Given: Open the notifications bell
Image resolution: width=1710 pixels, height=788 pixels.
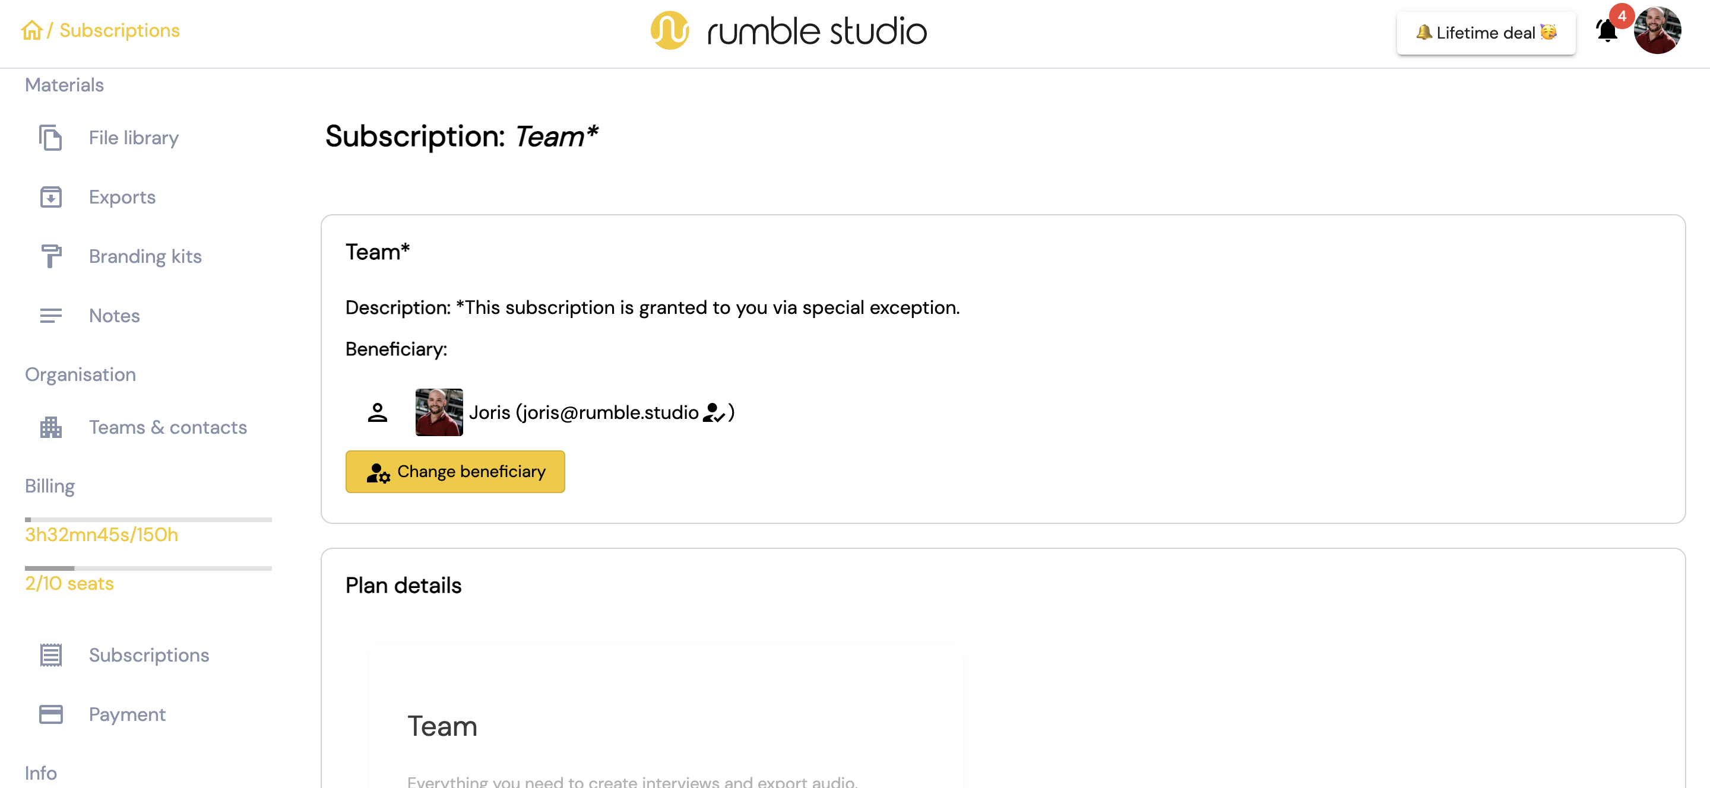Looking at the screenshot, I should pos(1607,31).
